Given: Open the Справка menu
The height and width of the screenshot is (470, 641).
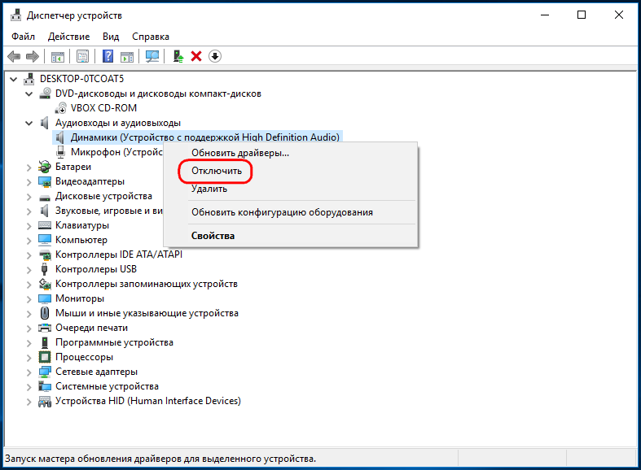Looking at the screenshot, I should (151, 37).
